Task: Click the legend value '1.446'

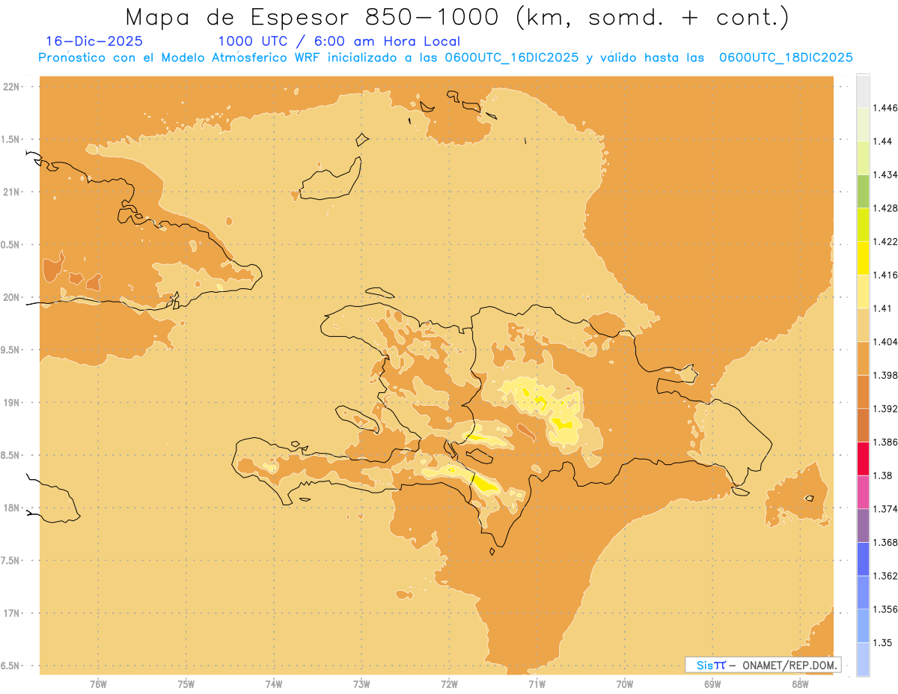Action: pyautogui.click(x=885, y=108)
